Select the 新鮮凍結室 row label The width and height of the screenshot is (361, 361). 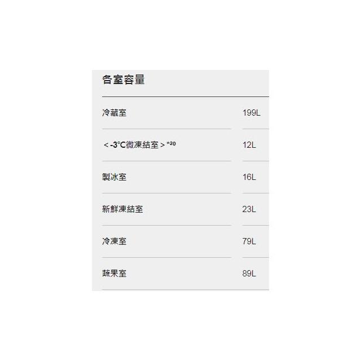123,209
